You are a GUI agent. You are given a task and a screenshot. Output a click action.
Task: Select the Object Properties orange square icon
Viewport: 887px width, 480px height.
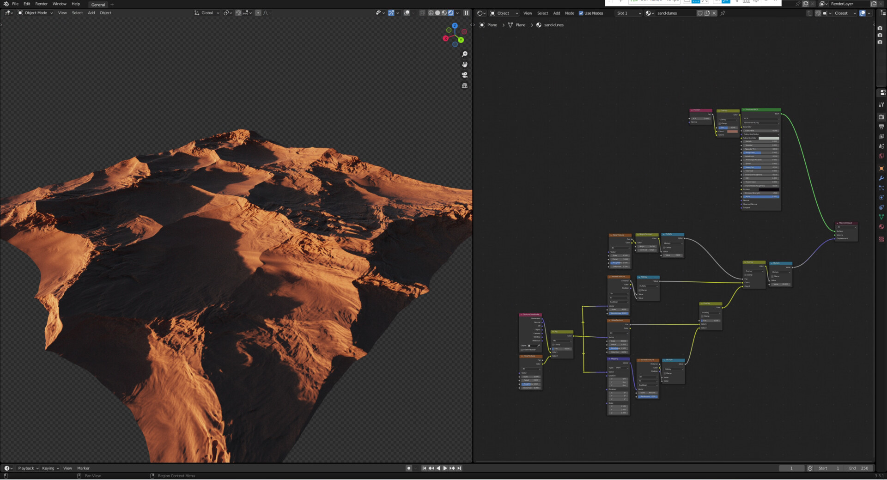(881, 168)
